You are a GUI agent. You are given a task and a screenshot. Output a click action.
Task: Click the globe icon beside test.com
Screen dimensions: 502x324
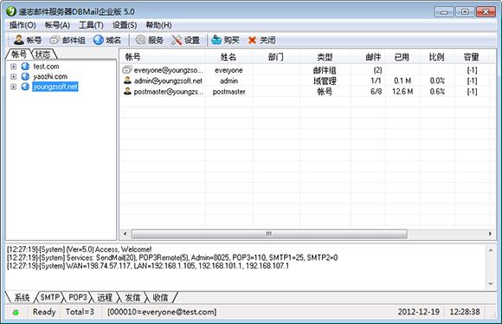[x=25, y=67]
